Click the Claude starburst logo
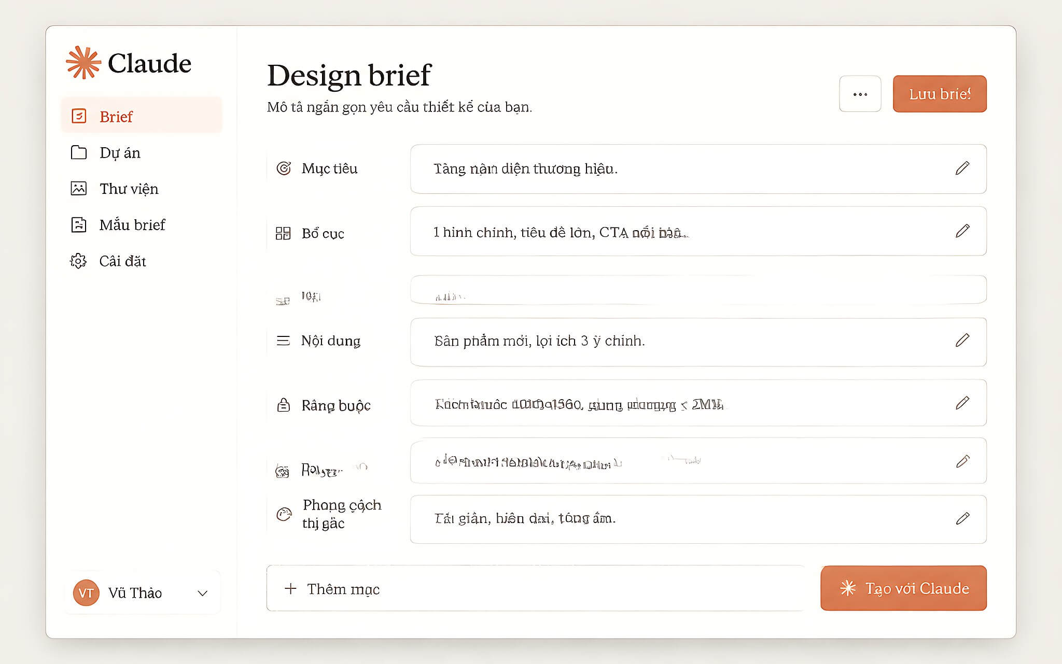1062x664 pixels. (x=83, y=63)
